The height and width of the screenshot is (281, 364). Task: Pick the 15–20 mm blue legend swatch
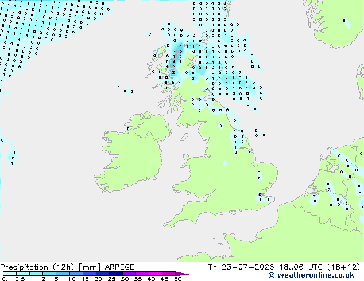(90, 274)
